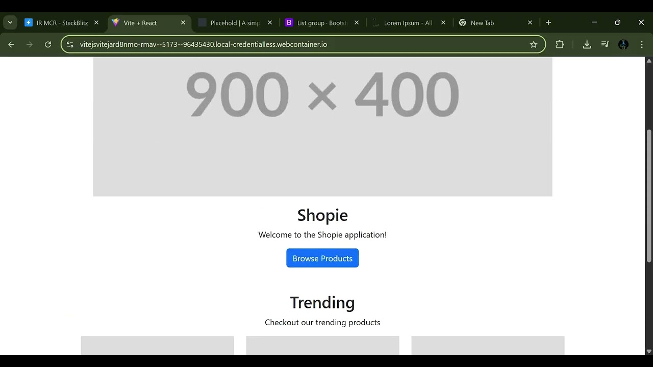Click the Shopie heading
The image size is (653, 367).
(x=322, y=215)
